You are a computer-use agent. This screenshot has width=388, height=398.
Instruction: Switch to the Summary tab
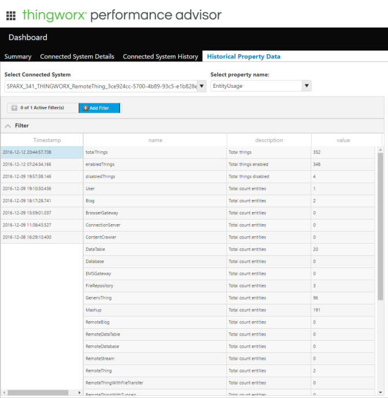coord(18,57)
